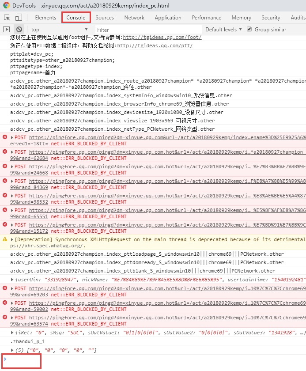
Task: Select the pttplat=dcv_pc log text
Action: click(32, 54)
